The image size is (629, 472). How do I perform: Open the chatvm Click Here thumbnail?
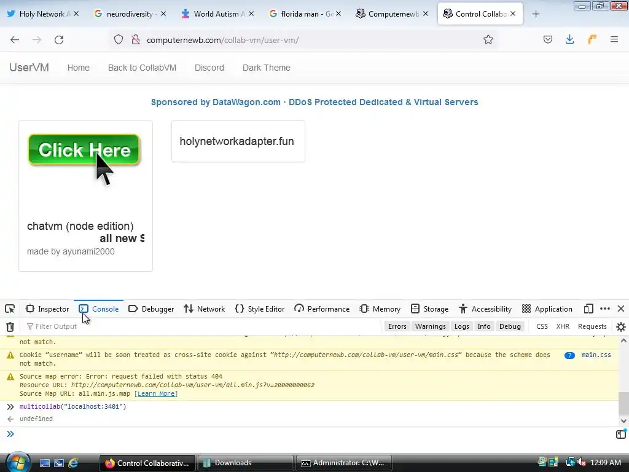pos(84,159)
